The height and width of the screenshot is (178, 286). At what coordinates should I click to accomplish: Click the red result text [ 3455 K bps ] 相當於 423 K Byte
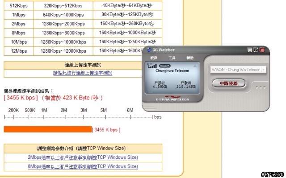pyautogui.click(x=53, y=98)
